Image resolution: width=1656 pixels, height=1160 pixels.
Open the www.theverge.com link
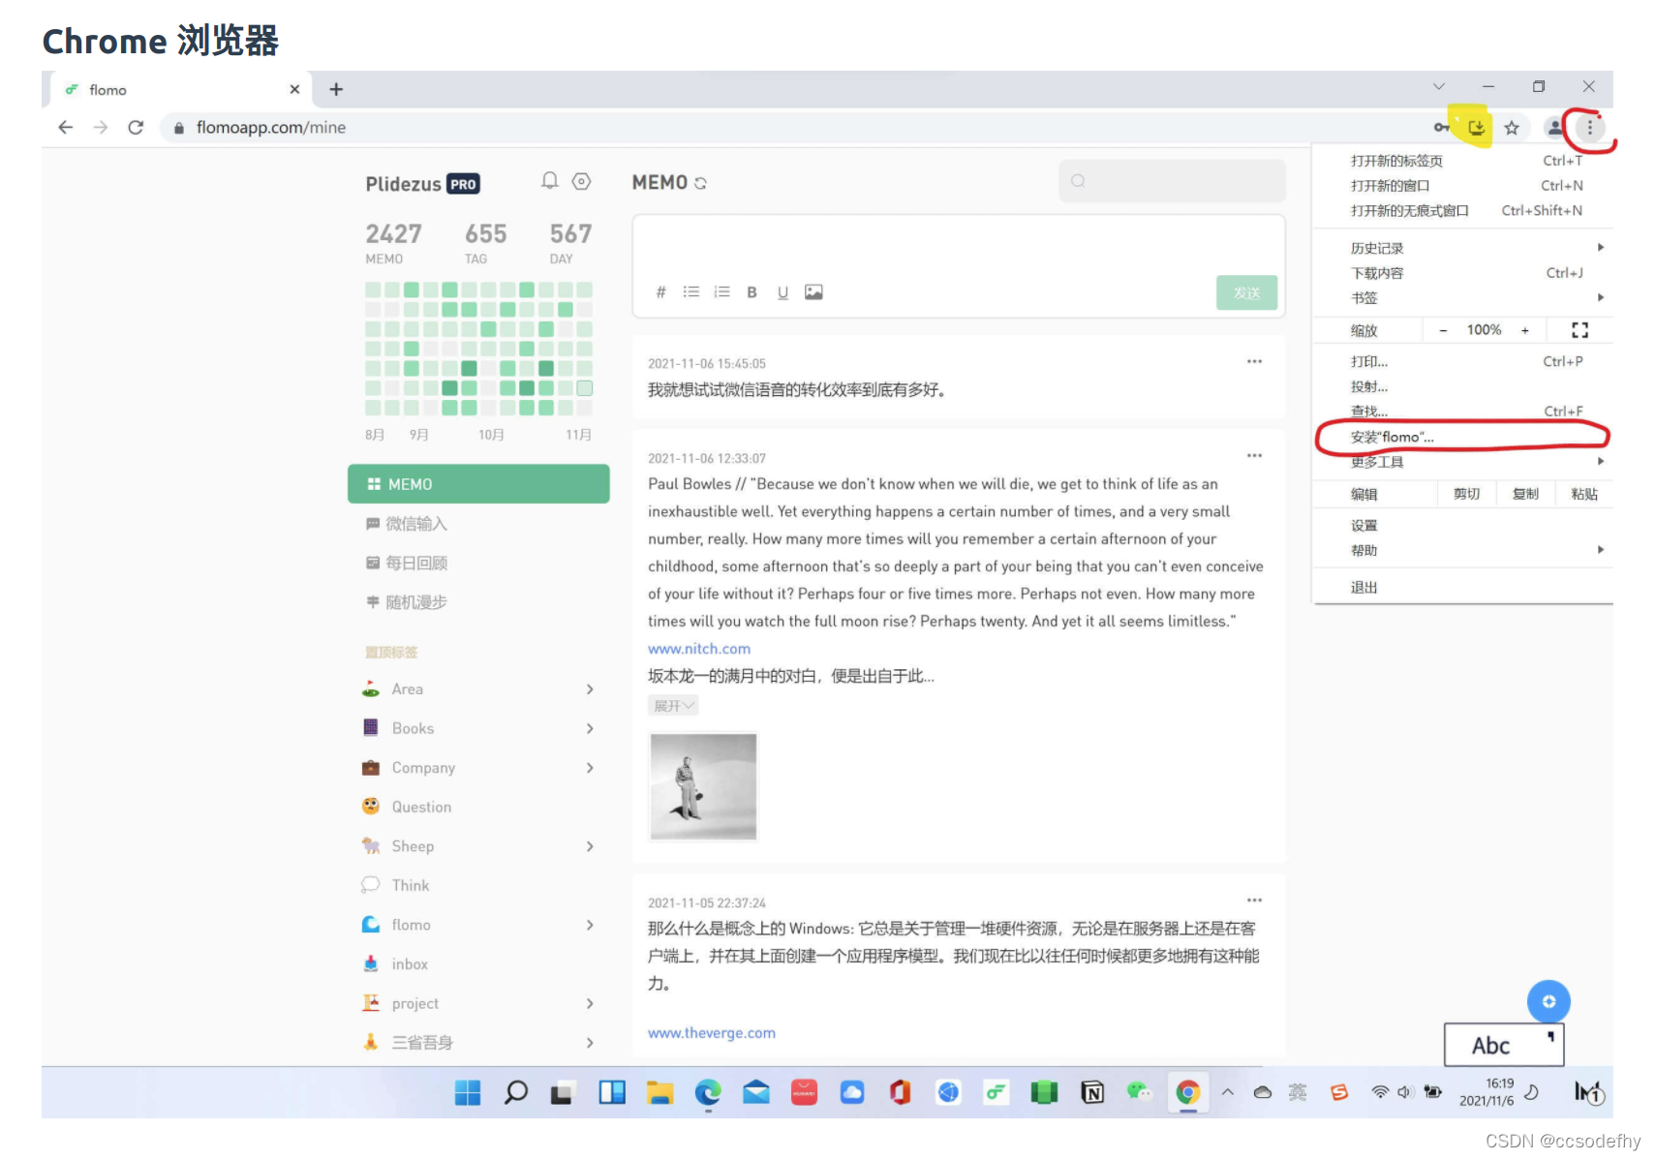(712, 1033)
